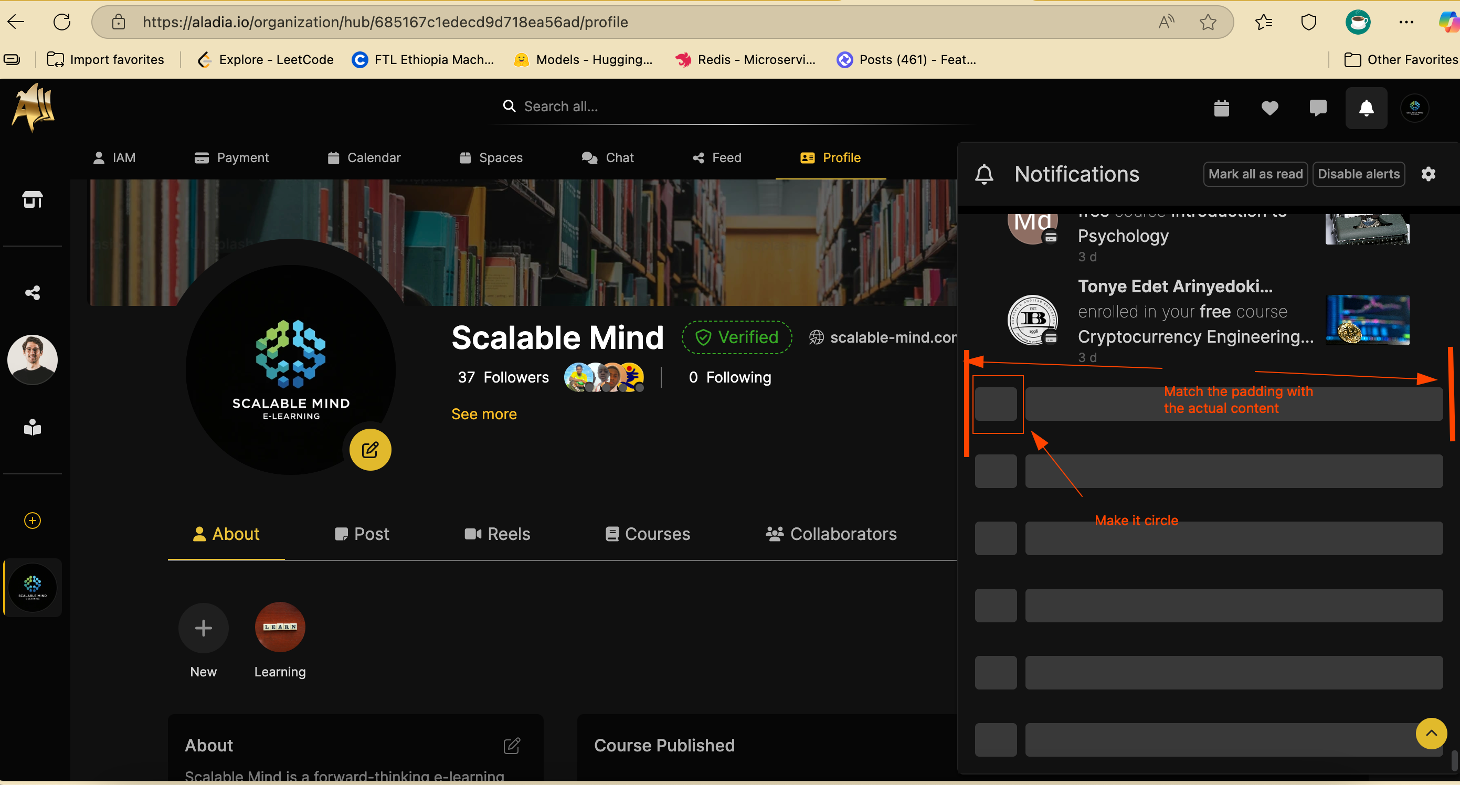The width and height of the screenshot is (1460, 785).
Task: Switch to the Spaces tab
Action: 490,157
